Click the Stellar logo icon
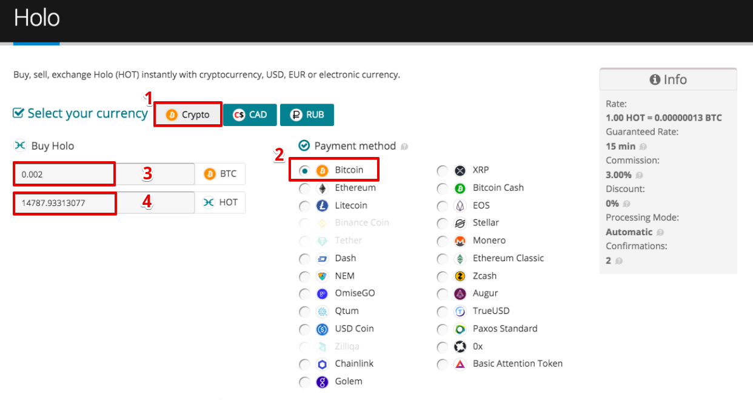 coord(460,224)
